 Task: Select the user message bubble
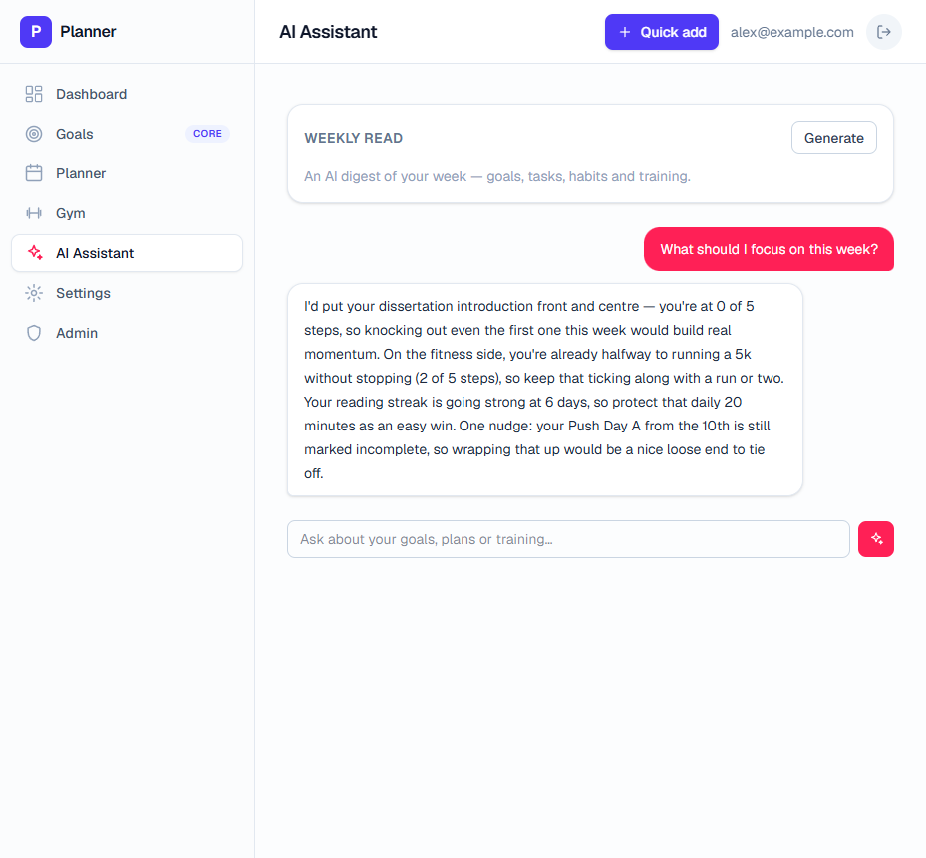(769, 249)
